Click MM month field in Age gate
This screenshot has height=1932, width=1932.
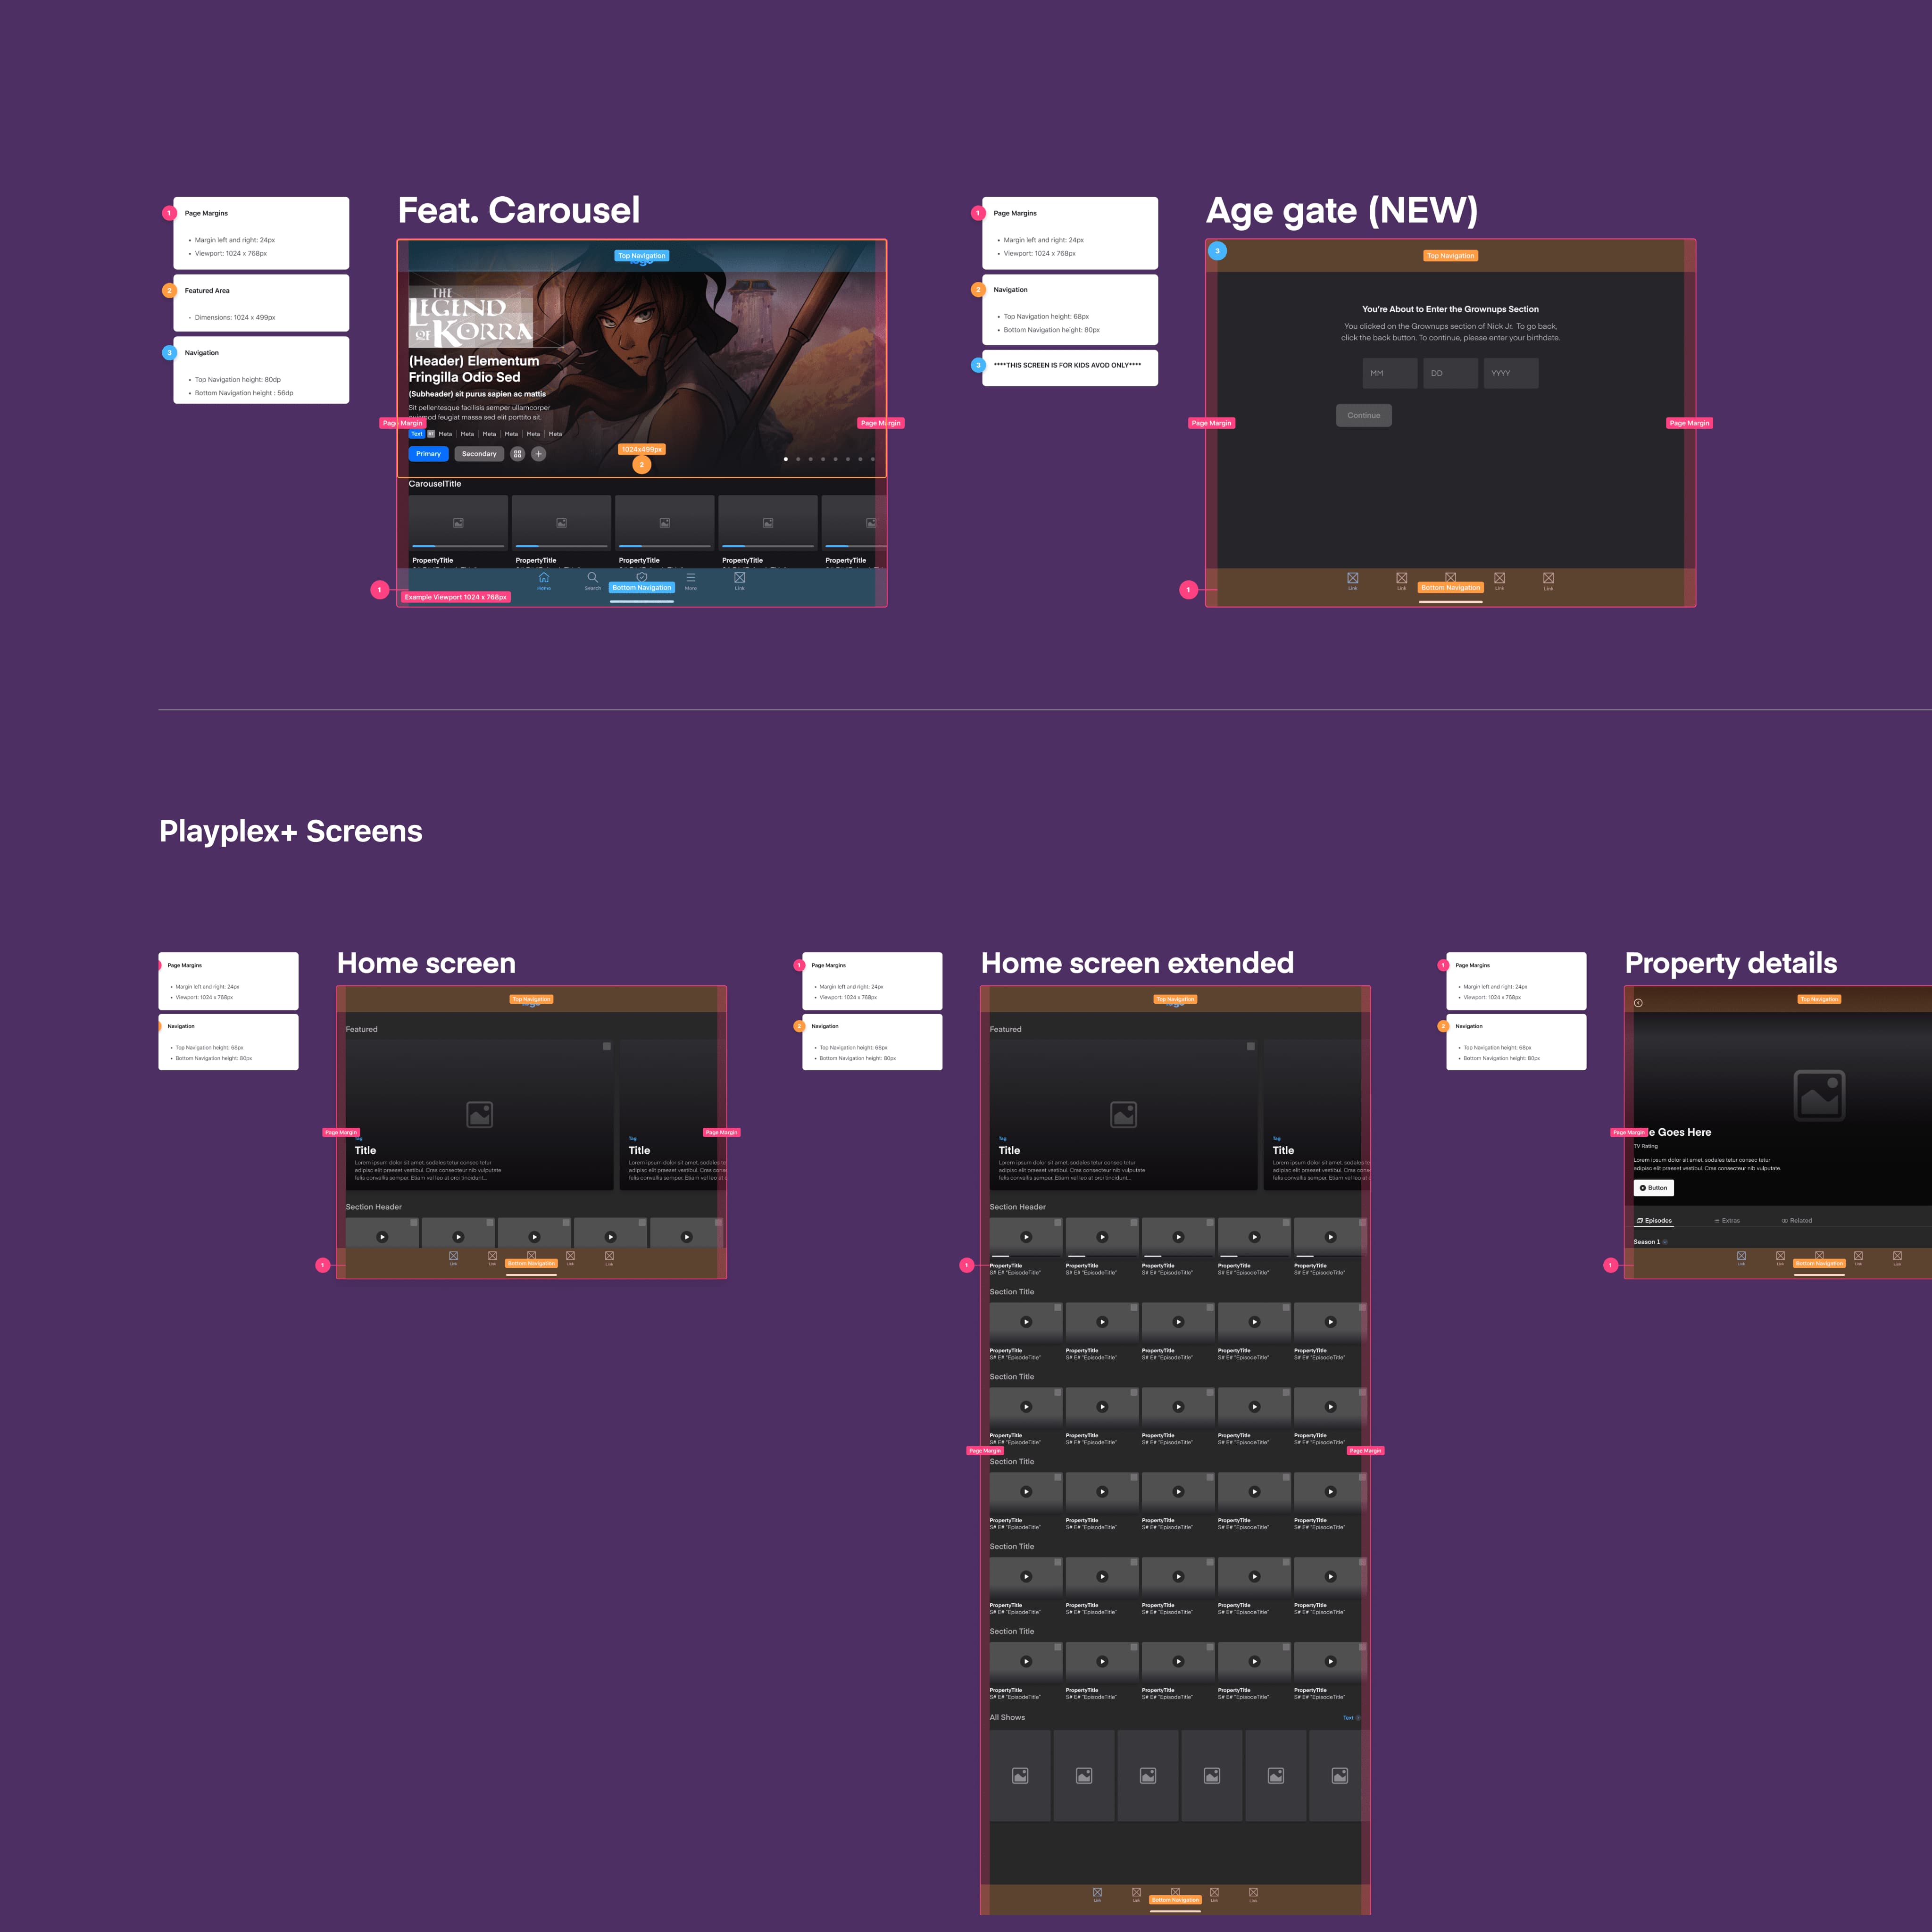point(1389,373)
